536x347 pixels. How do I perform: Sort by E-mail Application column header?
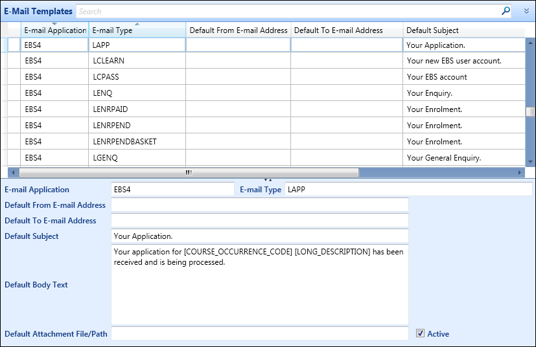(x=54, y=30)
